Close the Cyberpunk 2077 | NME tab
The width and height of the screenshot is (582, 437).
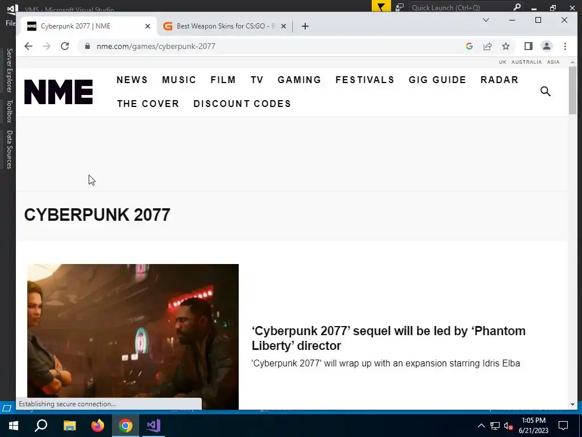point(148,26)
